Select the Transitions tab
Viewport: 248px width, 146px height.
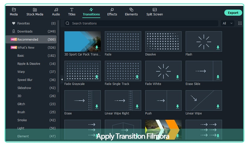coord(91,12)
